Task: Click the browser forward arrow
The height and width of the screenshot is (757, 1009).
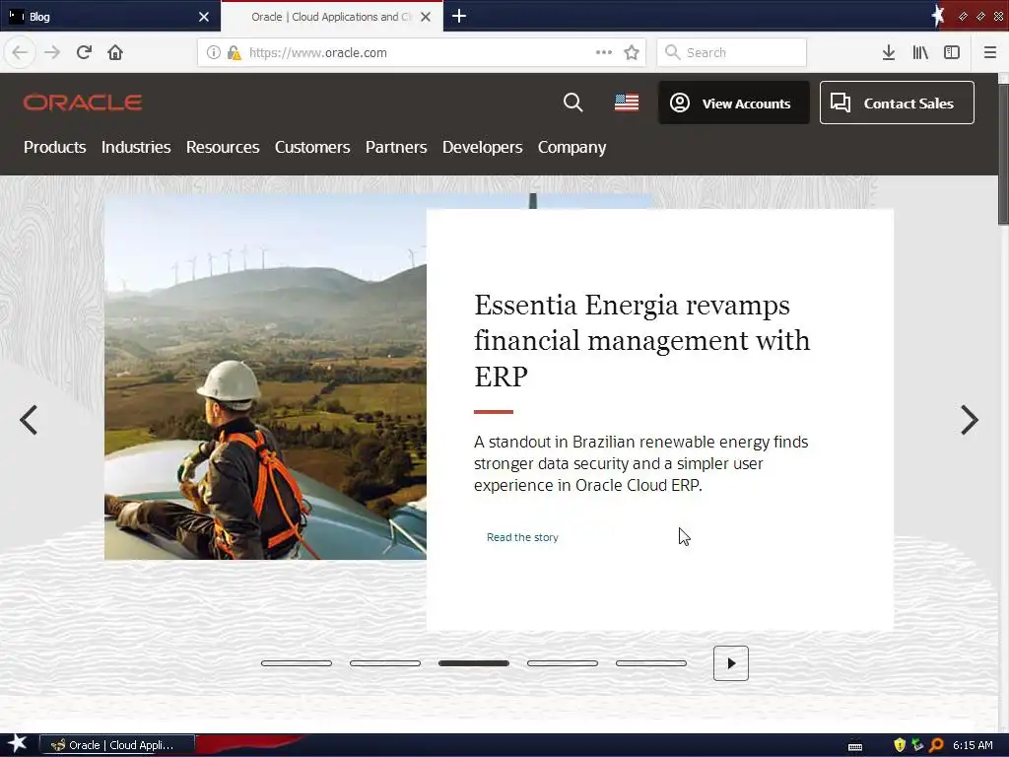Action: [x=52, y=52]
